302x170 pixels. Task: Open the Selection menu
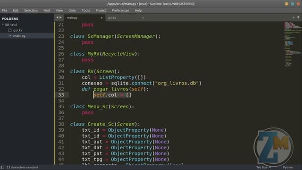pyautogui.click(x=31, y=10)
